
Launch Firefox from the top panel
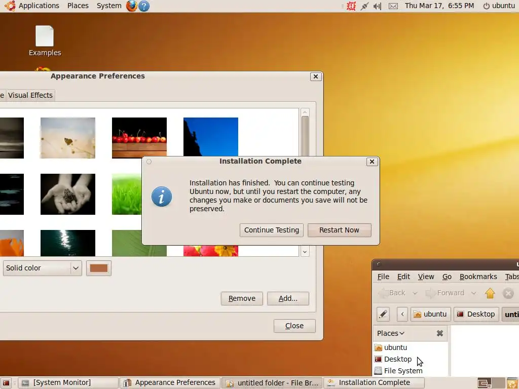pyautogui.click(x=131, y=6)
